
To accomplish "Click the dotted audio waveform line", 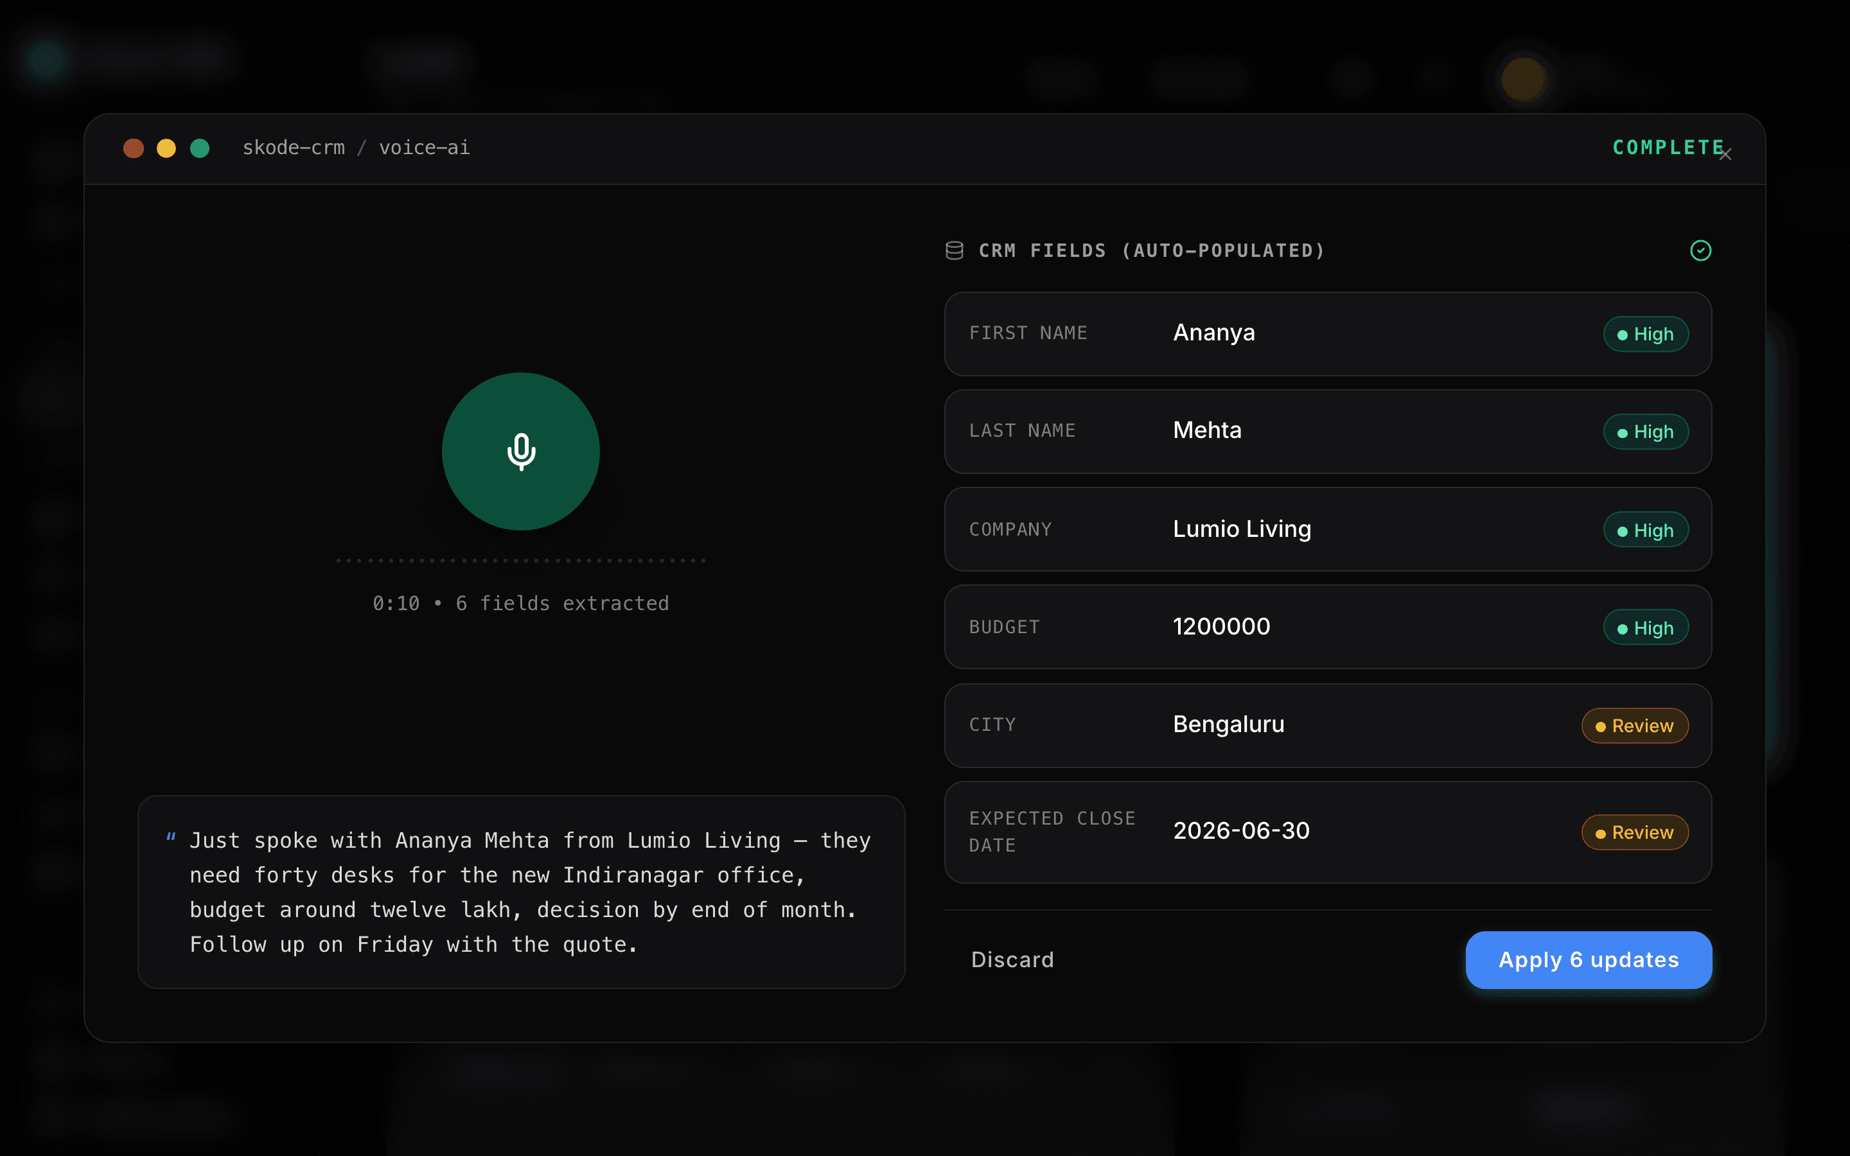I will tap(520, 561).
